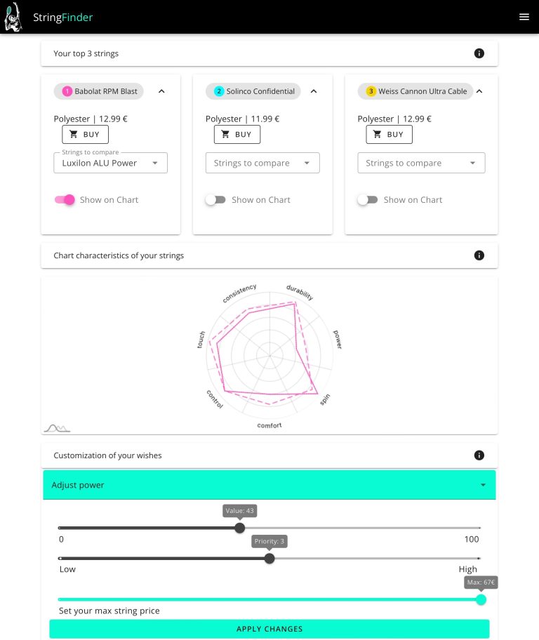Click the Babolat RPM Blast chip
This screenshot has width=539, height=640.
coord(99,91)
